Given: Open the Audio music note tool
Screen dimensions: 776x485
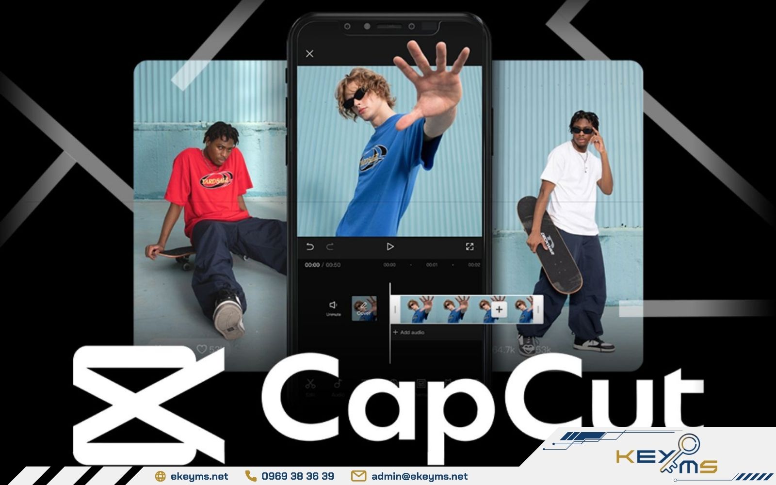Looking at the screenshot, I should tap(338, 385).
